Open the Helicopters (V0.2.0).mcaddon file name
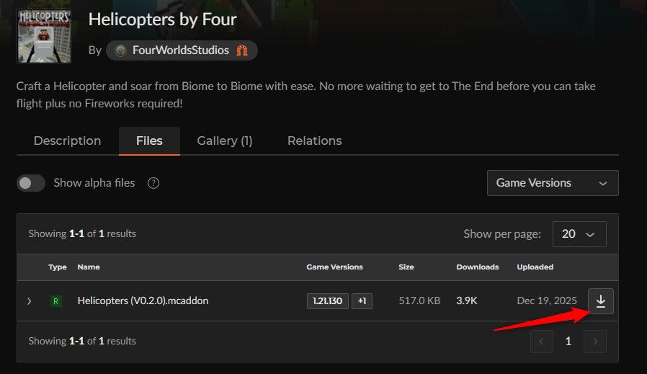This screenshot has width=647, height=374. 143,300
